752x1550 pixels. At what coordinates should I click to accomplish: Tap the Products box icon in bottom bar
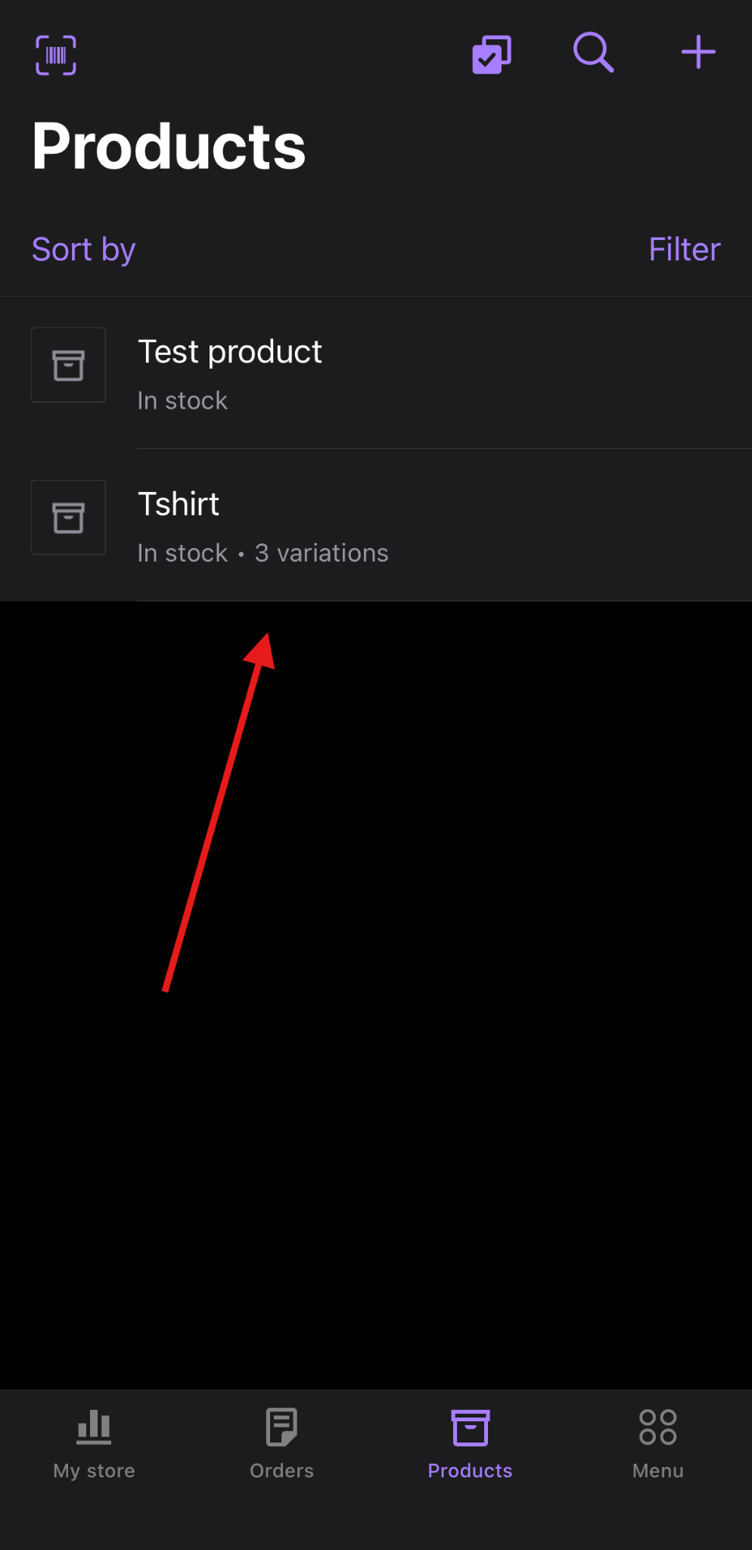(x=470, y=1427)
